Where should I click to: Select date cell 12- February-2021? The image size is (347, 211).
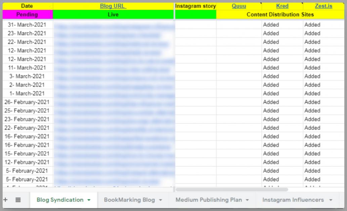pyautogui.click(x=28, y=162)
